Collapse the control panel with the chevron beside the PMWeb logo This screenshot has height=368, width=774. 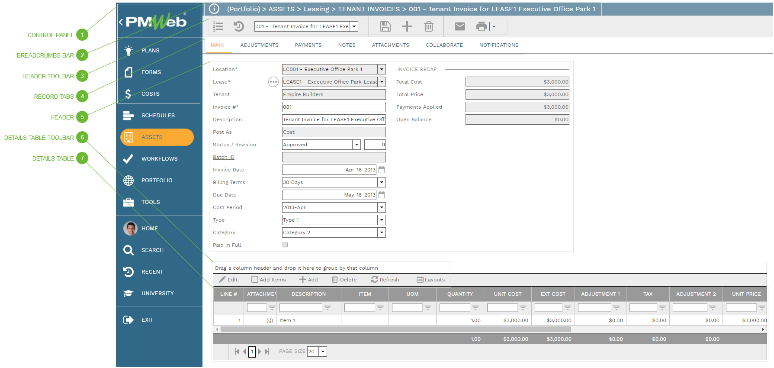tap(121, 22)
